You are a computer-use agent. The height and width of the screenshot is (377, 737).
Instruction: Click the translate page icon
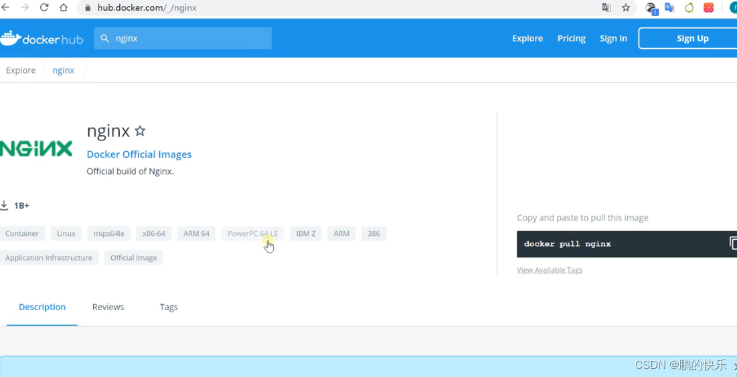pos(606,7)
